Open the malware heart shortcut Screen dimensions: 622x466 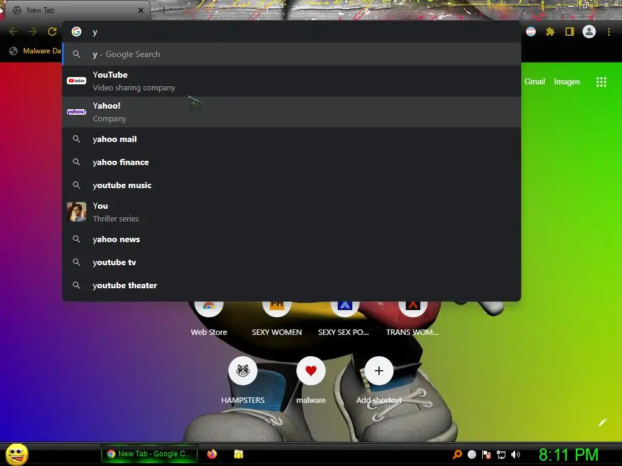click(311, 380)
